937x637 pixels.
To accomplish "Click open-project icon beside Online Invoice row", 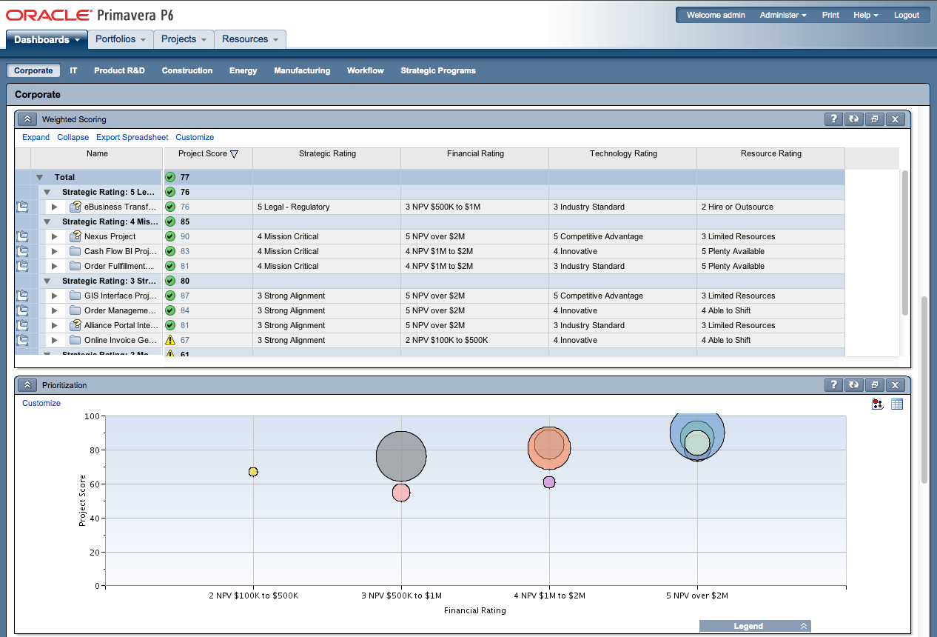I will click(22, 340).
